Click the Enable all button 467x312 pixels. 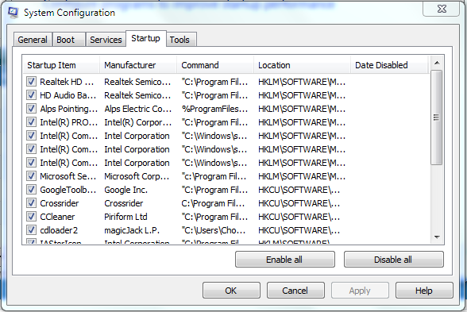pyautogui.click(x=284, y=260)
